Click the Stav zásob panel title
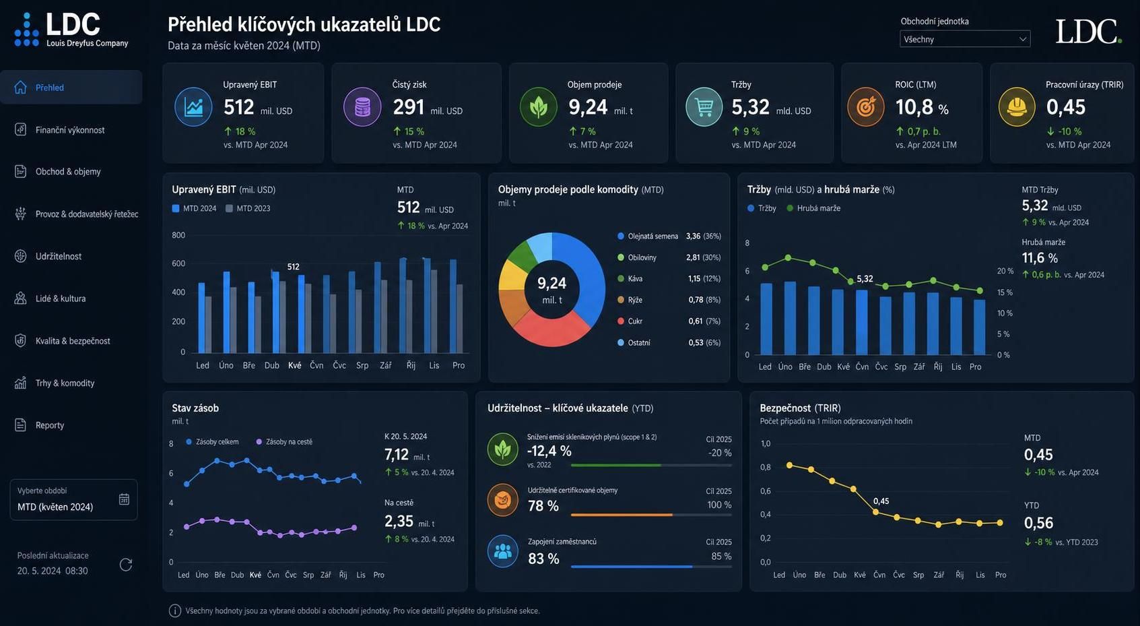Screen dimensions: 1140x626 [x=195, y=408]
